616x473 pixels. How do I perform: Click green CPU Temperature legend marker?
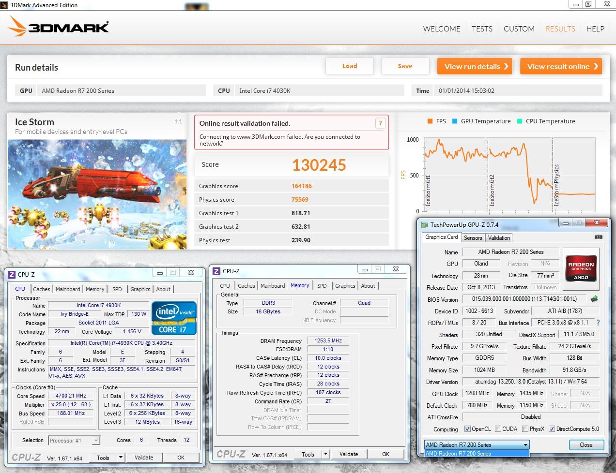pyautogui.click(x=520, y=121)
